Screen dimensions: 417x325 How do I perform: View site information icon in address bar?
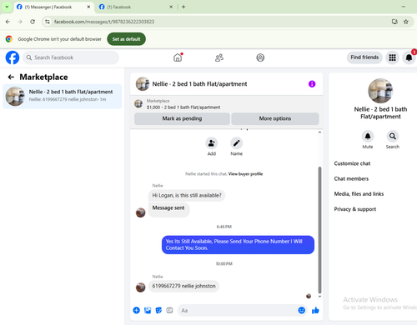click(48, 22)
